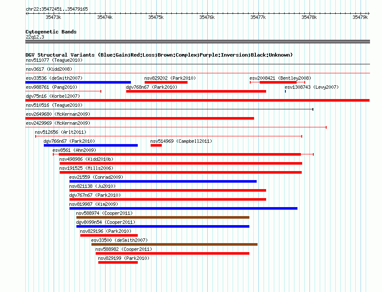
Task: Click the esv21559 (Conrad2009) label
Action: pos(96,177)
